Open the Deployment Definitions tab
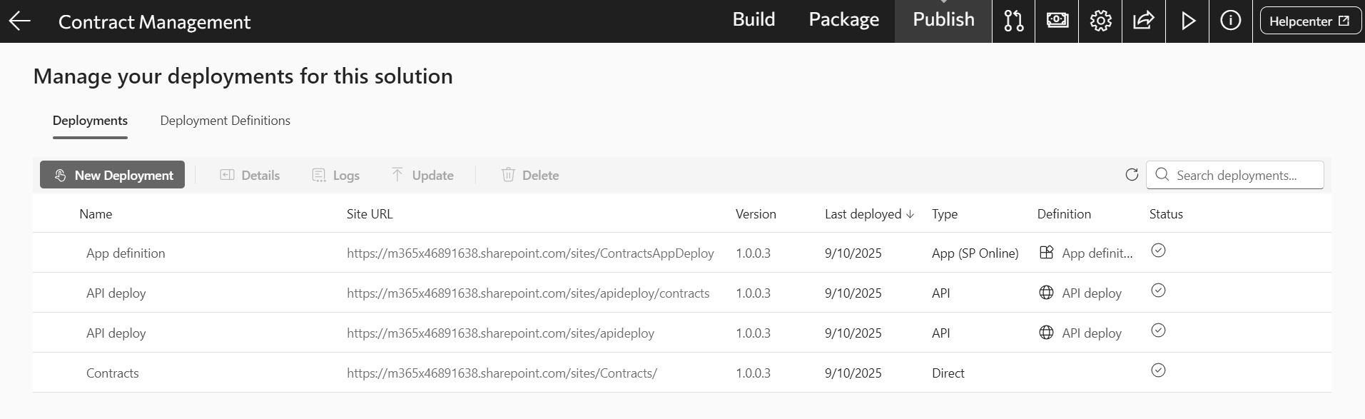 point(225,121)
